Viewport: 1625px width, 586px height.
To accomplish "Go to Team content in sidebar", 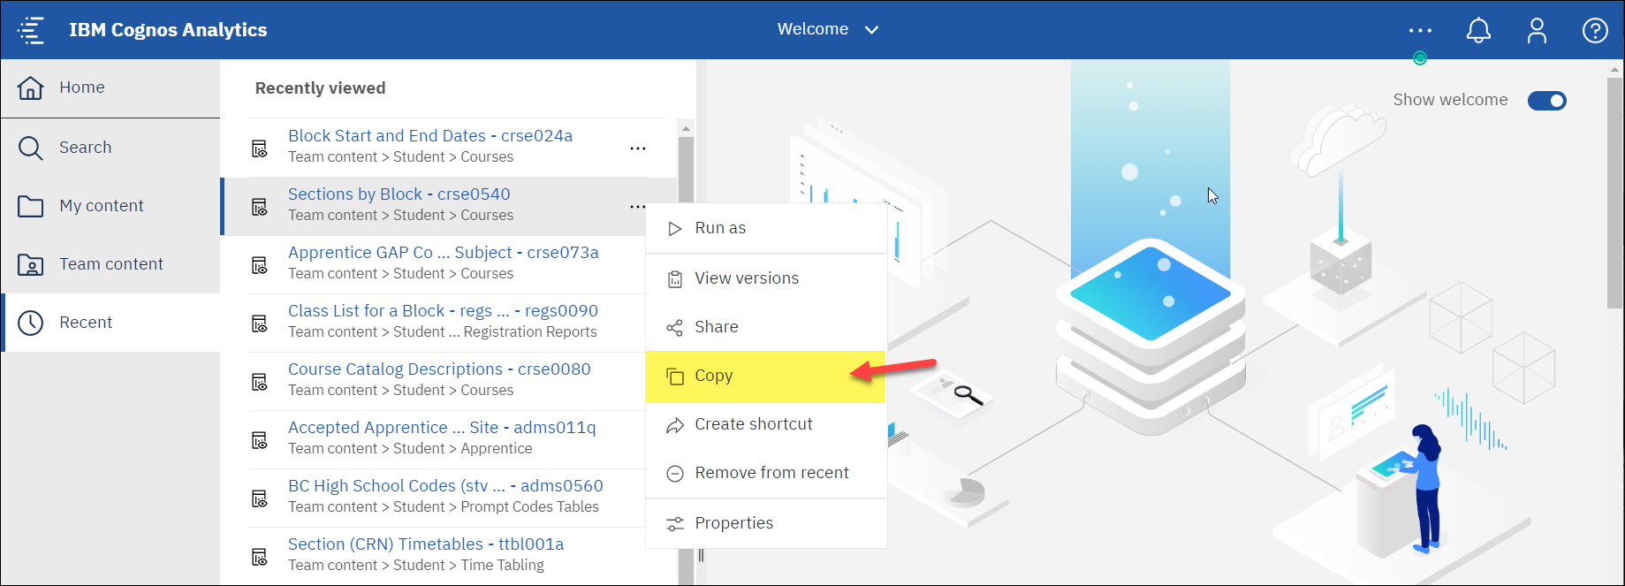I will [110, 264].
